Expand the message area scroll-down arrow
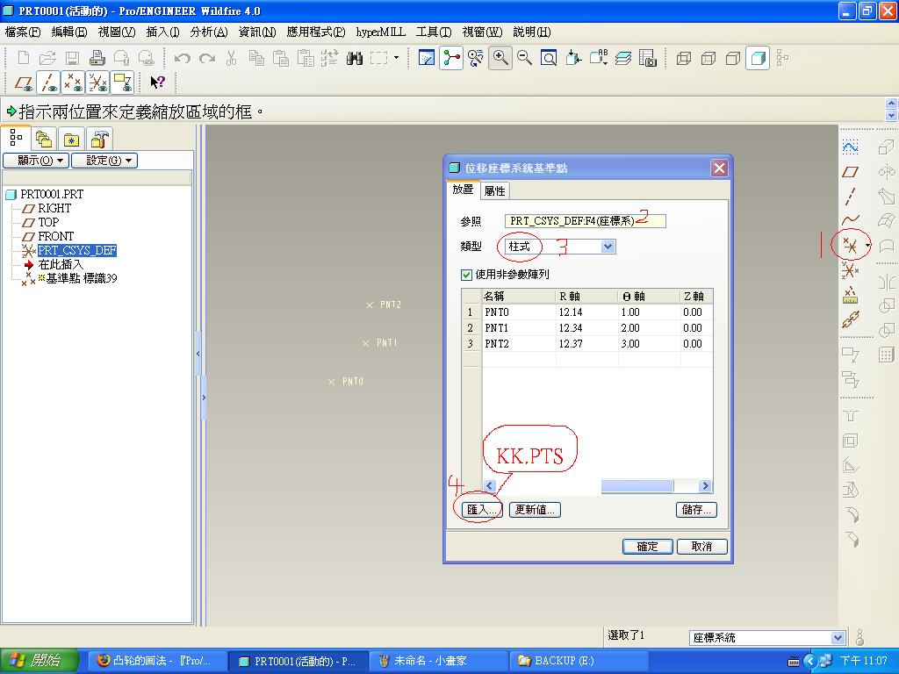The width and height of the screenshot is (899, 674). pyautogui.click(x=891, y=115)
